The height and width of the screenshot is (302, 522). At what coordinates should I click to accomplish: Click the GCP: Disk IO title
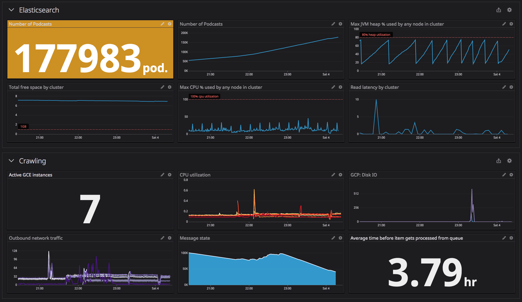[x=364, y=175]
